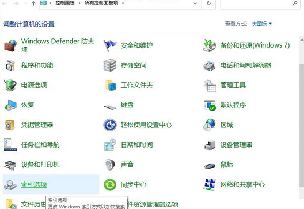Click the 工作文件夹 icon
The height and width of the screenshot is (209, 304).
[110, 85]
